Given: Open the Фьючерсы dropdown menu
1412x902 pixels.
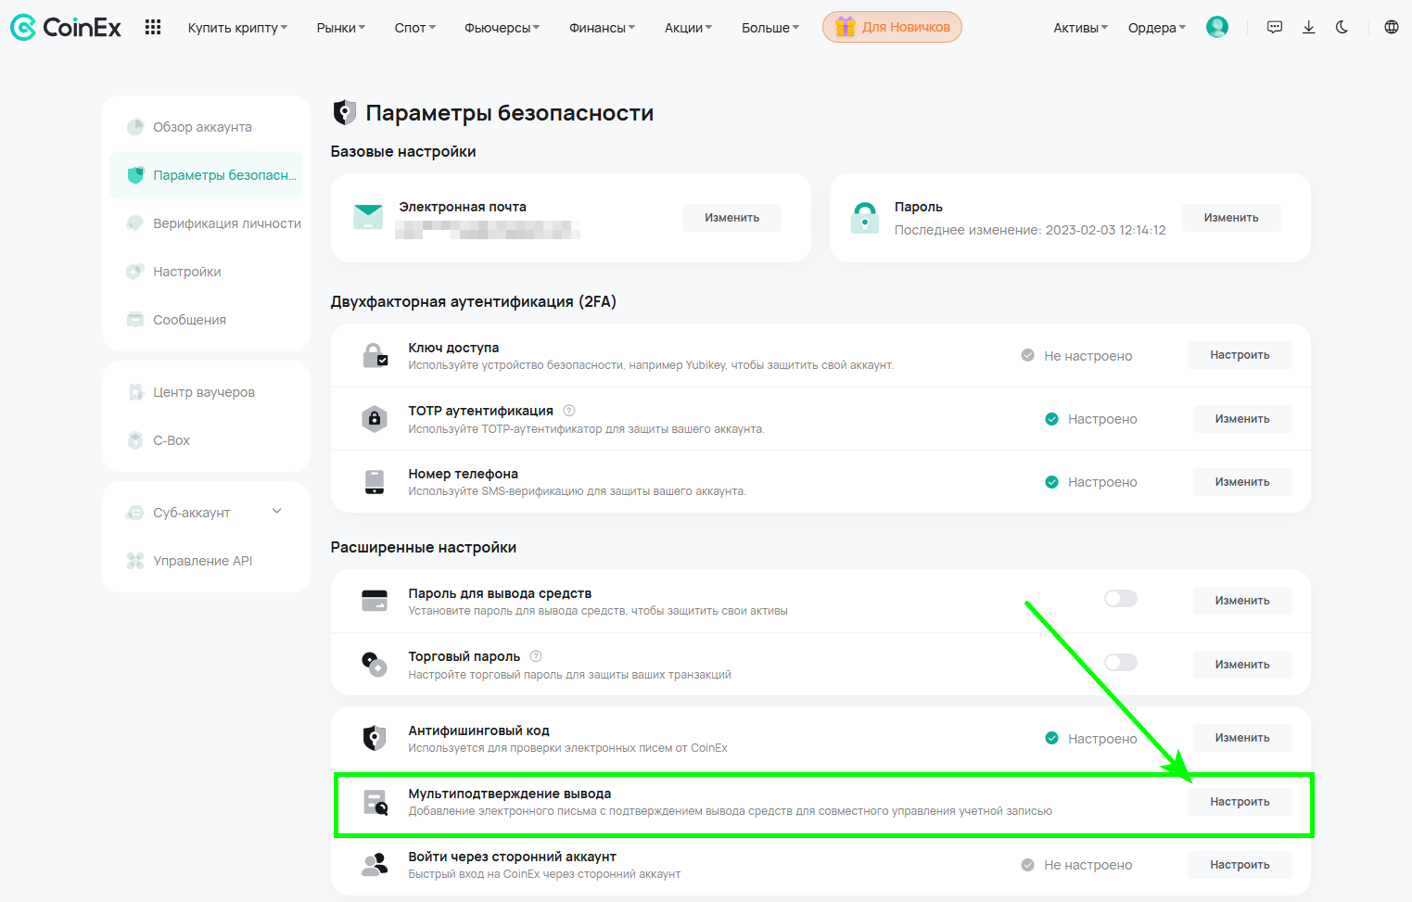Looking at the screenshot, I should coord(502,28).
